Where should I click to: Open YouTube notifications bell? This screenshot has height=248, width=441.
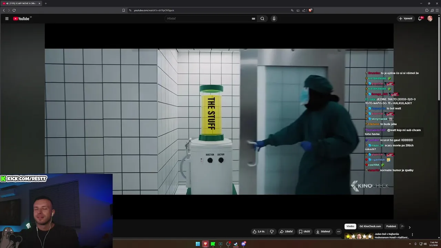pyautogui.click(x=420, y=19)
